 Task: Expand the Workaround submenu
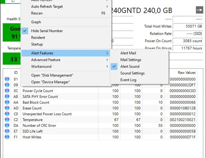[66, 66]
